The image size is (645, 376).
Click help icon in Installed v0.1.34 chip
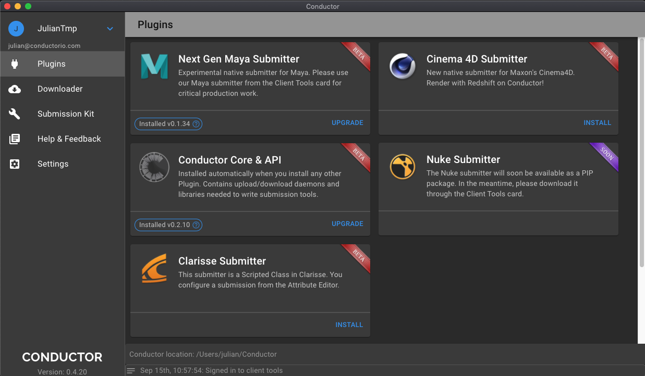click(x=196, y=124)
